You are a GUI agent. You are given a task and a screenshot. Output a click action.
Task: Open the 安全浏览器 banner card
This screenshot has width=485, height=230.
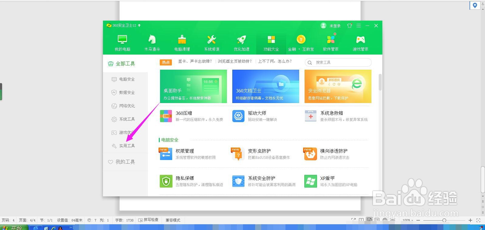(338, 86)
